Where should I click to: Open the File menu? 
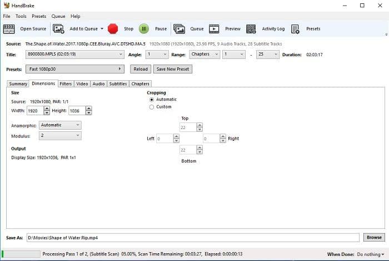[7, 16]
